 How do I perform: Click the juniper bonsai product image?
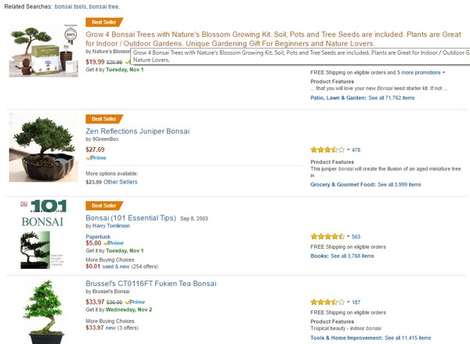(x=44, y=150)
